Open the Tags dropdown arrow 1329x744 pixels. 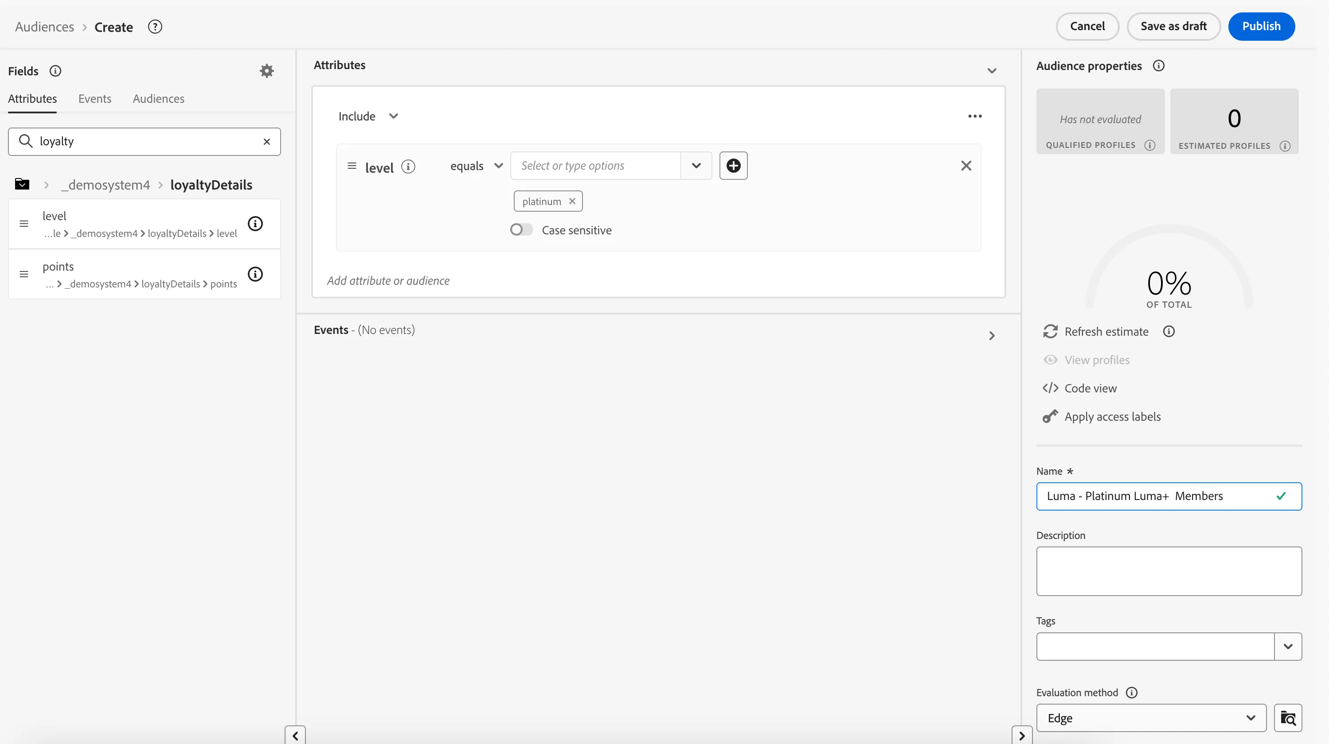tap(1288, 647)
